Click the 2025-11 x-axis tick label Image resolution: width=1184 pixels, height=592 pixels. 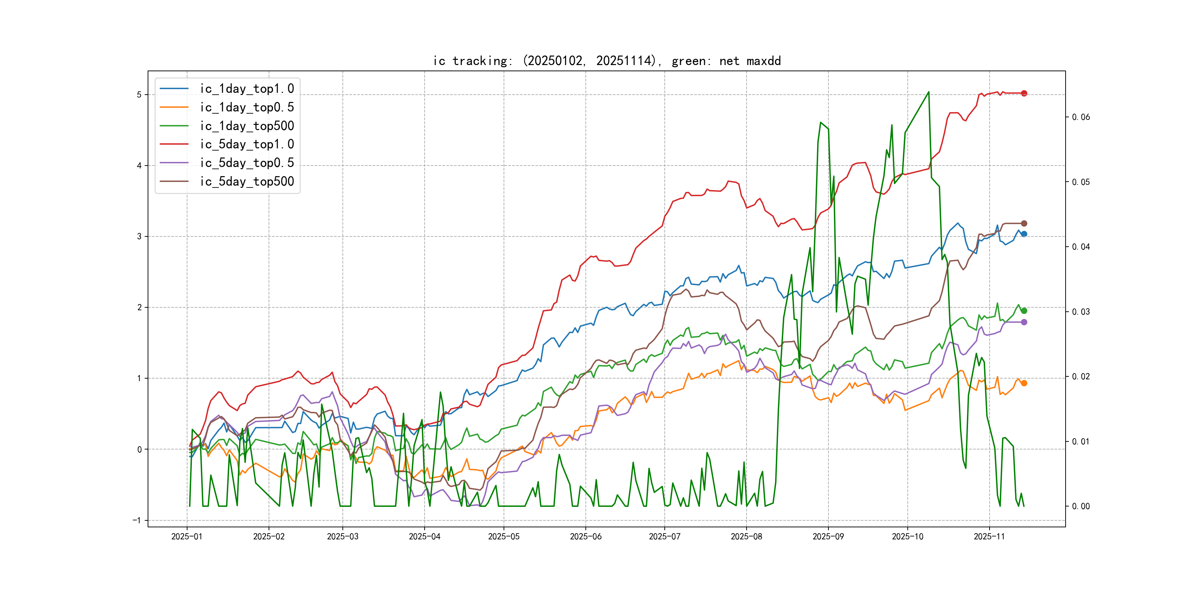point(989,536)
